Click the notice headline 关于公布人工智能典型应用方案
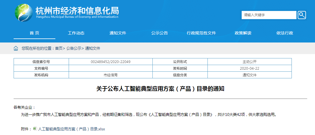 (x=160, y=89)
